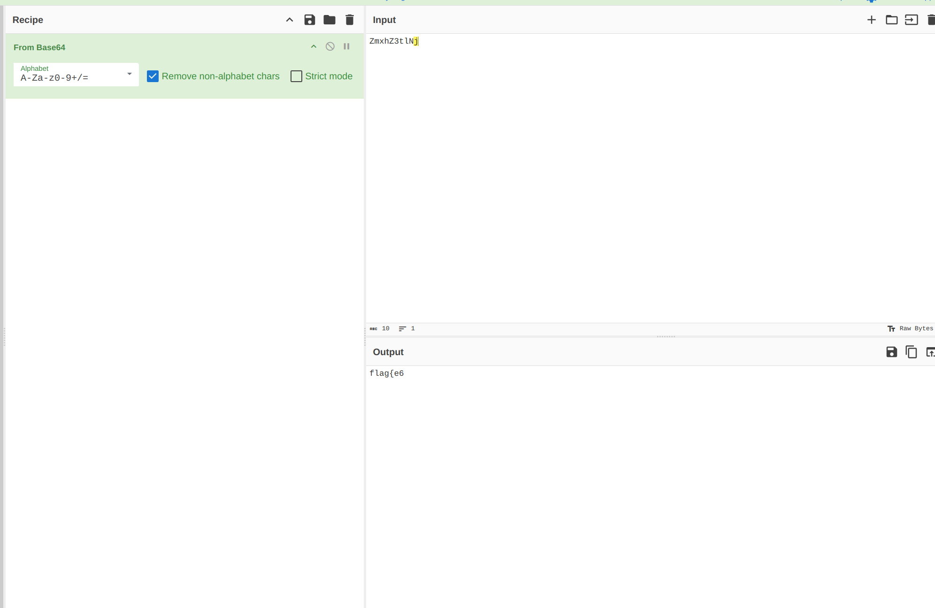Copy raw output to clipboard

click(x=911, y=352)
